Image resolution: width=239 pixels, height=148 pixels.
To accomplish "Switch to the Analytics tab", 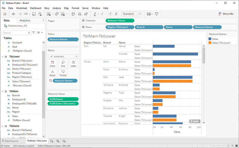I will [x=25, y=20].
